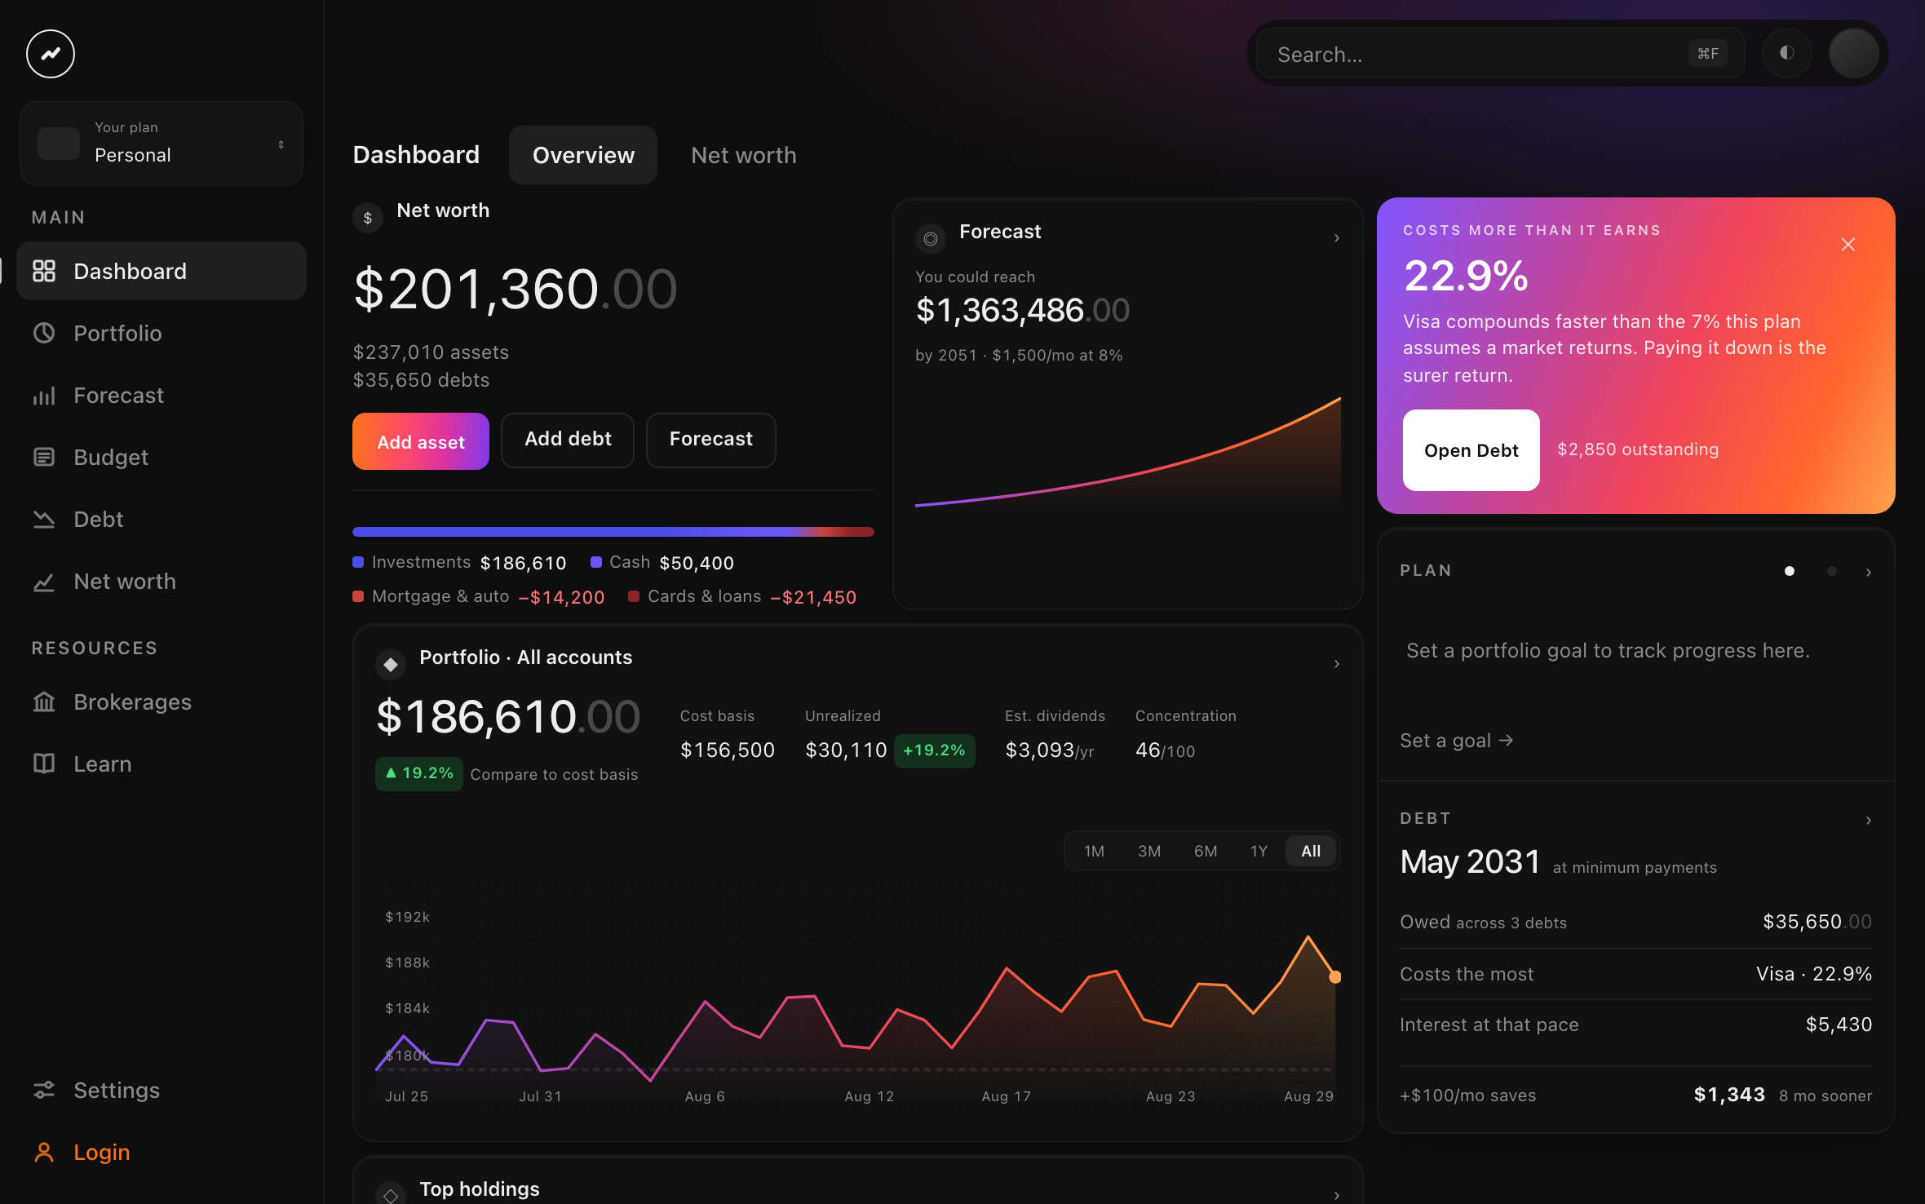1925x1204 pixels.
Task: Select the 3M chart range
Action: pos(1149,851)
